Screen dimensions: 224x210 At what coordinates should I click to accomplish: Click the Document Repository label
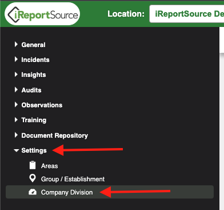55,135
